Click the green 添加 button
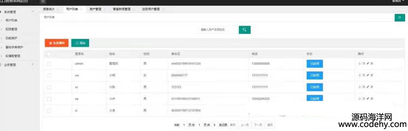The width and height of the screenshot is (408, 131). pos(80,43)
